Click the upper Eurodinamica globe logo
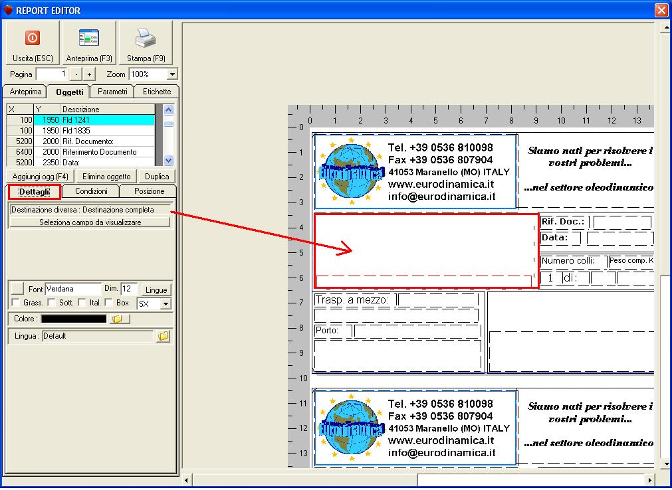This screenshot has height=490, width=672. 351,171
